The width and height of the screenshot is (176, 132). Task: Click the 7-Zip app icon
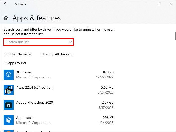click(x=8, y=90)
